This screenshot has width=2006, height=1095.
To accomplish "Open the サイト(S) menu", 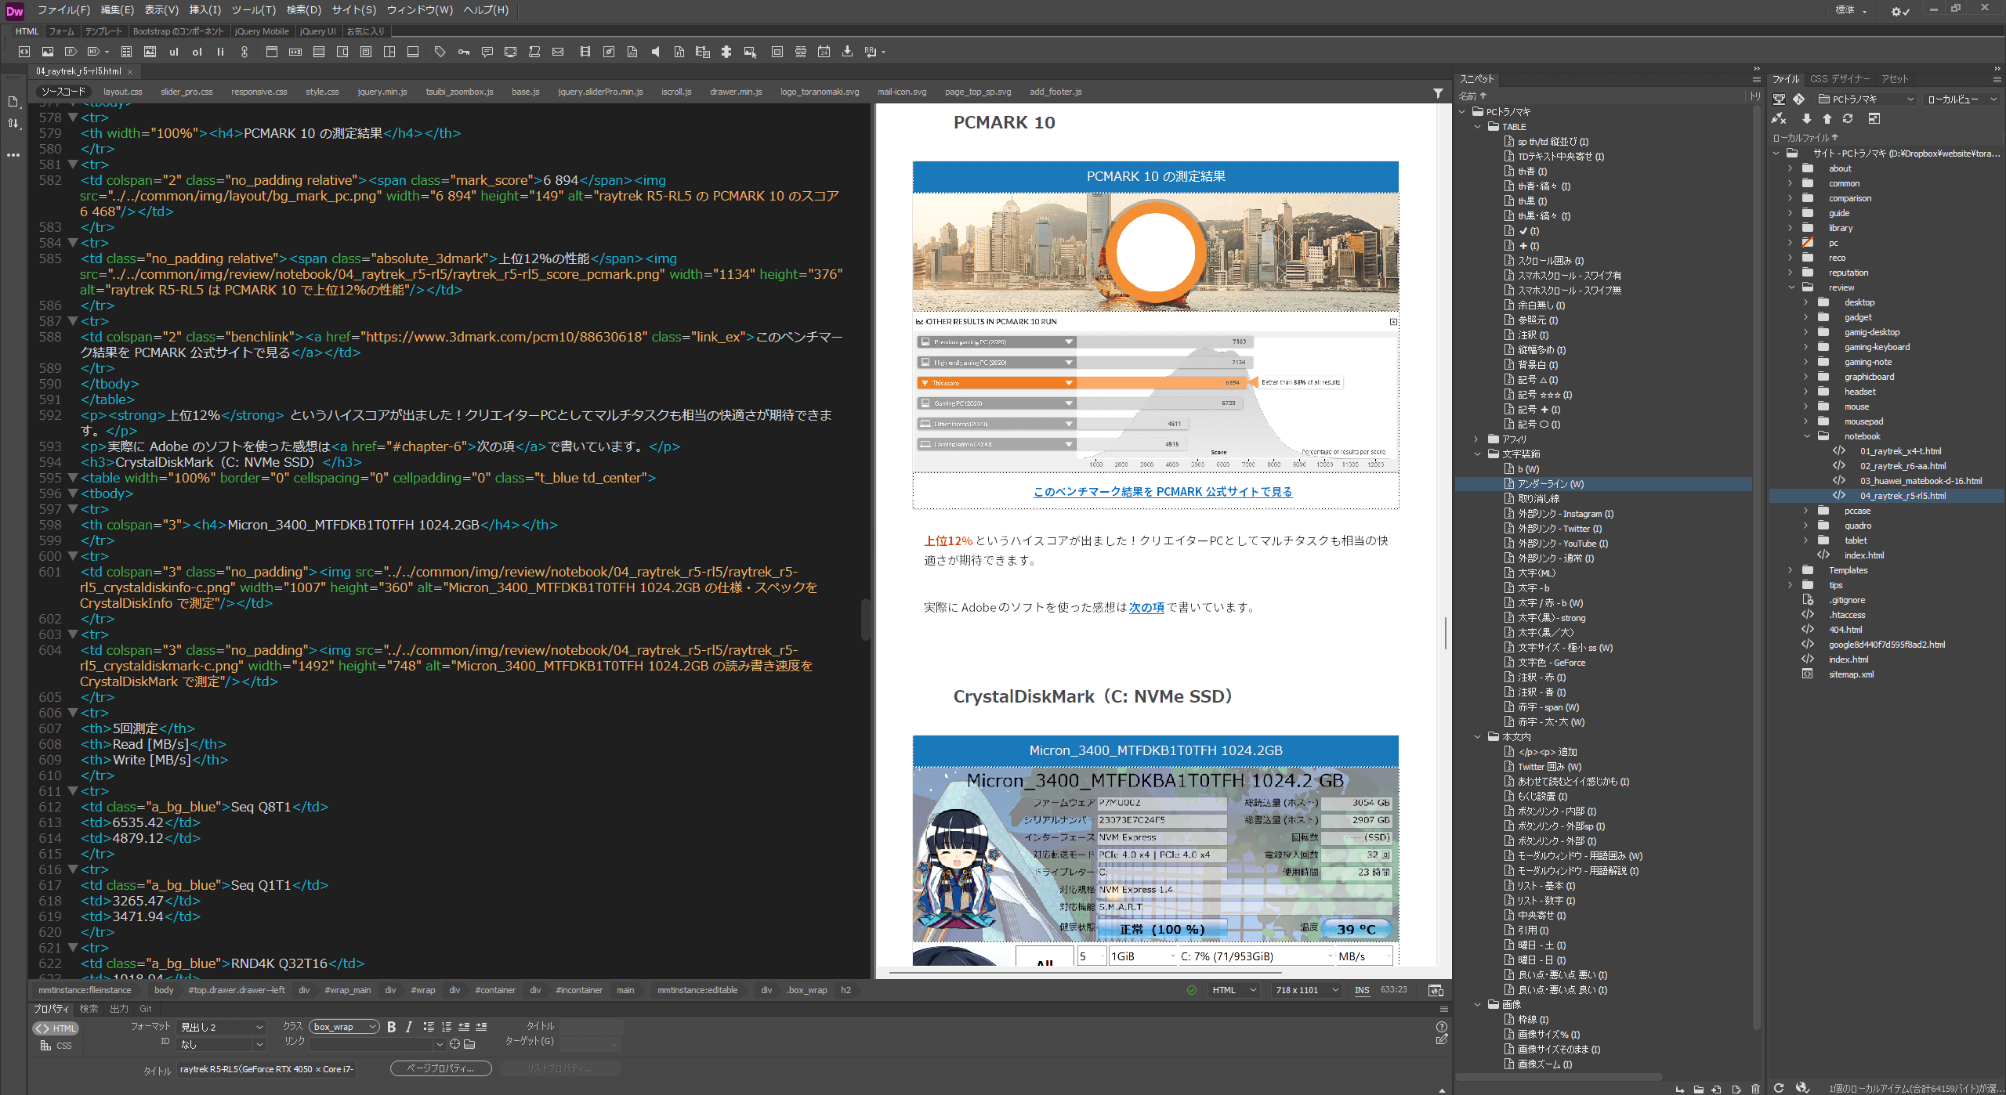I will point(353,10).
